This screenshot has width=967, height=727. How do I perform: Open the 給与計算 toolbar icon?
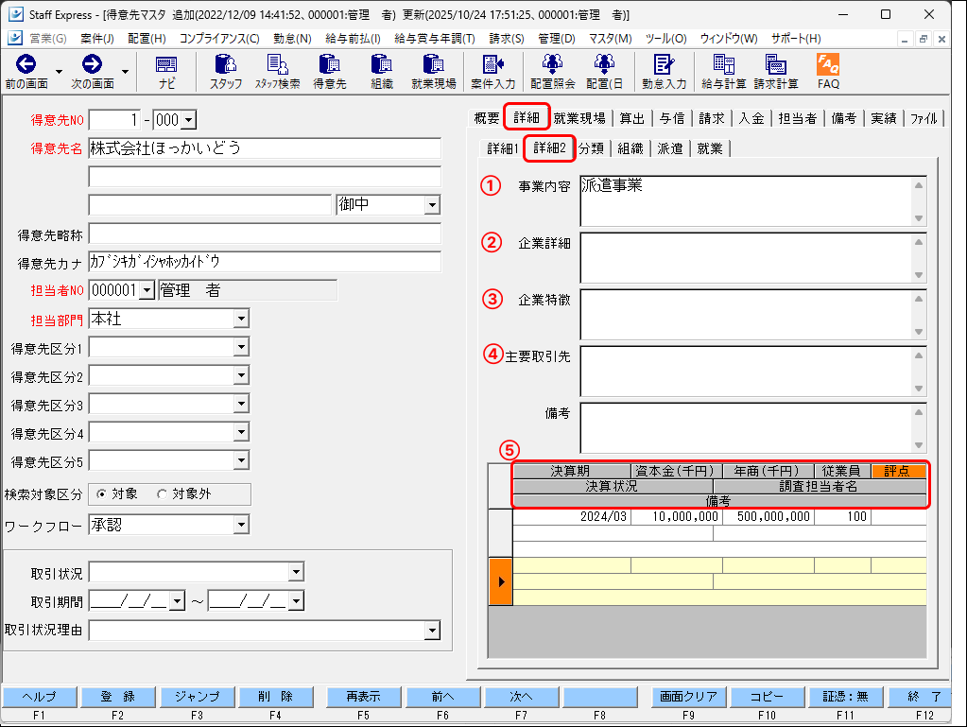click(723, 71)
